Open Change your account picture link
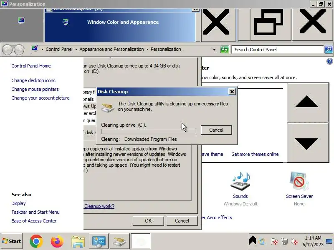 pyautogui.click(x=40, y=98)
